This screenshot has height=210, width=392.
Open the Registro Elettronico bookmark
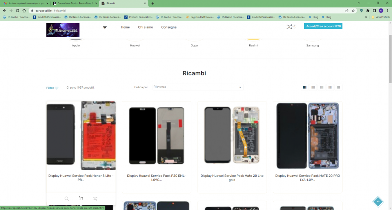click(x=200, y=17)
